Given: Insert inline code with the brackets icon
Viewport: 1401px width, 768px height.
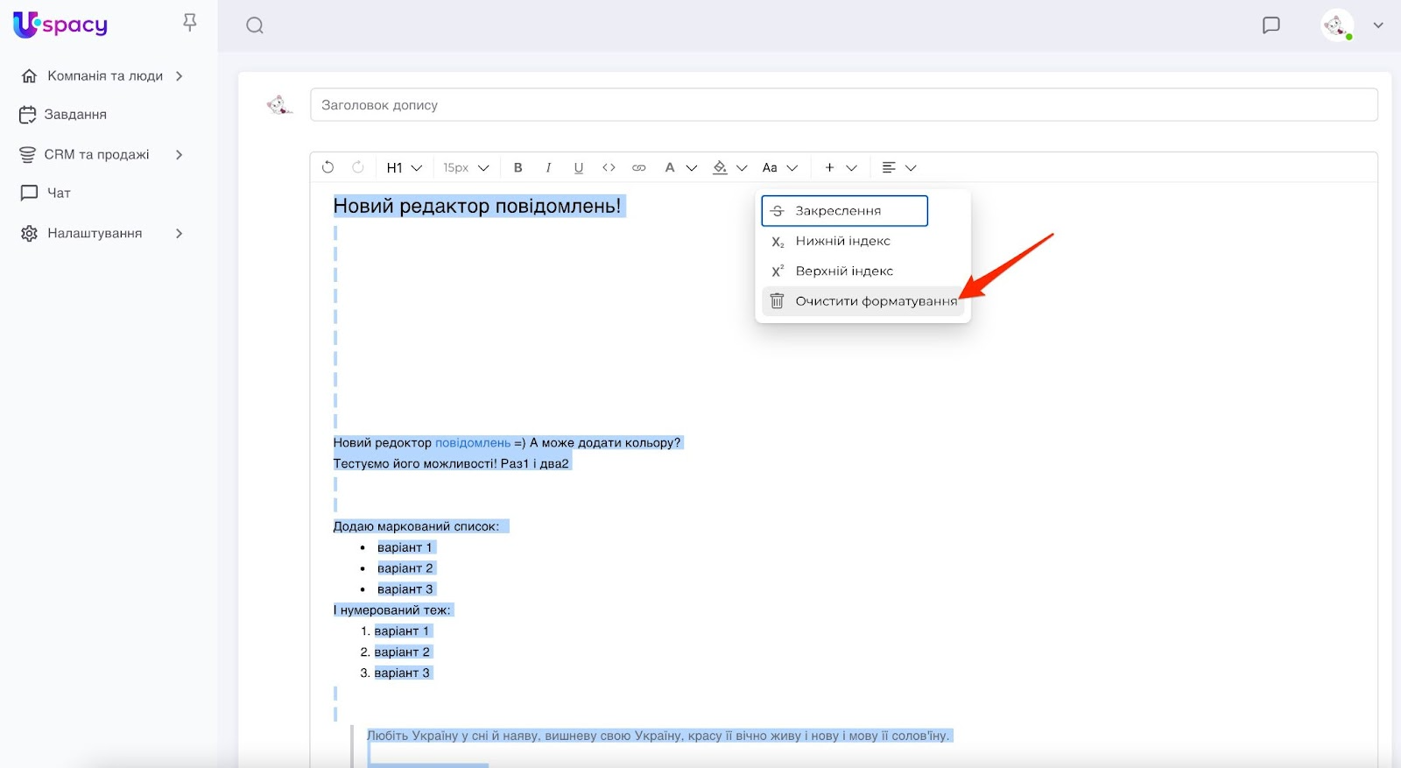Looking at the screenshot, I should pos(609,167).
